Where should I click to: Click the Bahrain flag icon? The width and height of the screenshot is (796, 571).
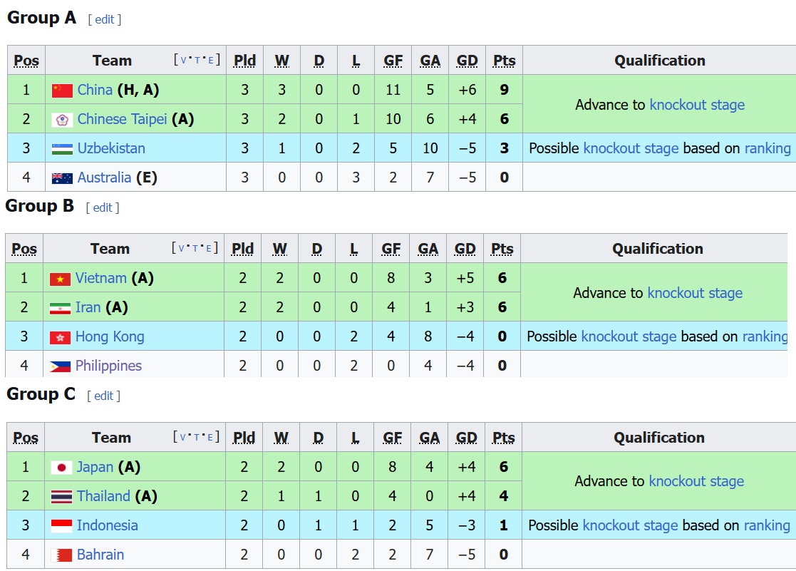coord(61,555)
